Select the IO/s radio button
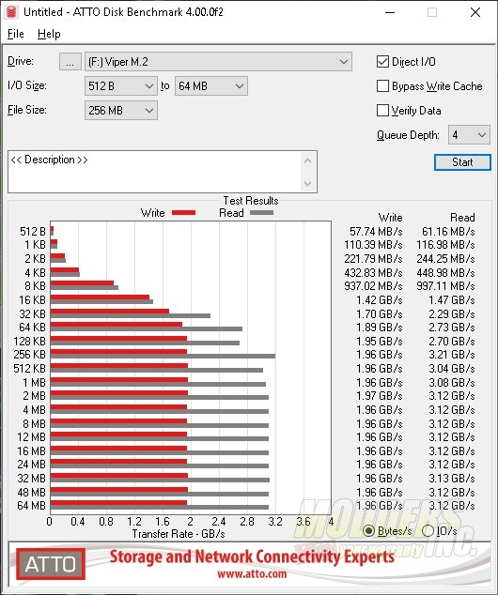This screenshot has width=498, height=595. click(428, 530)
